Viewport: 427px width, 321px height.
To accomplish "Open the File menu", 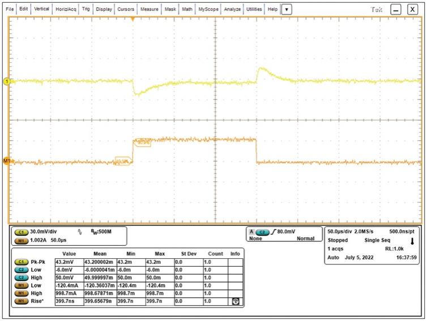I will point(10,10).
